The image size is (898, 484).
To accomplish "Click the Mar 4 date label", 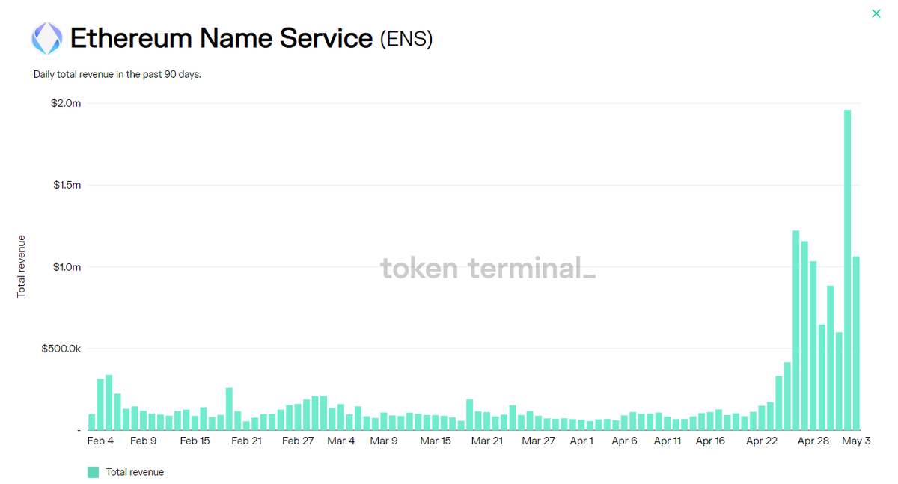I will 341,441.
